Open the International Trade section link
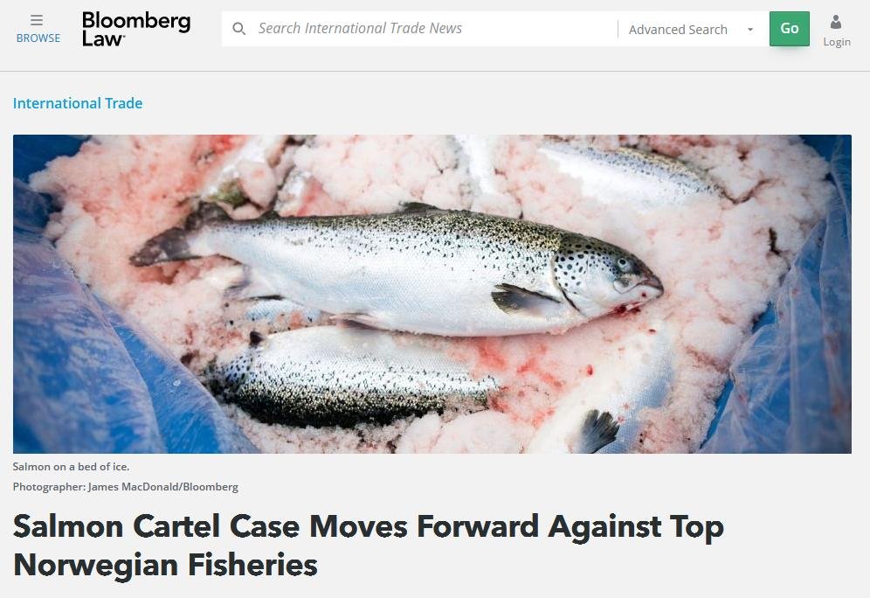The image size is (870, 598). tap(78, 103)
